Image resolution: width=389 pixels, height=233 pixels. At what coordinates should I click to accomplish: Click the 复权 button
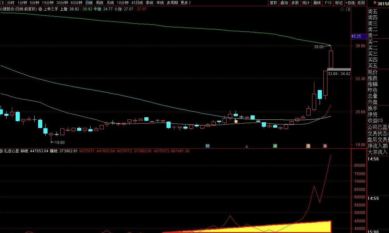(273, 3)
